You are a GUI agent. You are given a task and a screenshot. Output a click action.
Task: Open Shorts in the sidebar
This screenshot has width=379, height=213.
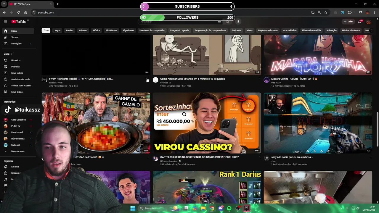[18, 37]
